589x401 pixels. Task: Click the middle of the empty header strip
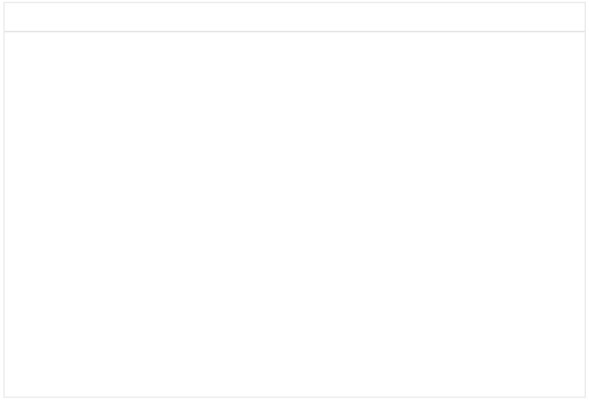pos(294,17)
